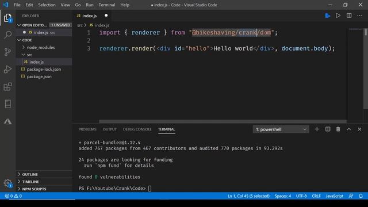This screenshot has width=368, height=207.
Task: Change indentation via Spaces: 4
Action: (282, 196)
